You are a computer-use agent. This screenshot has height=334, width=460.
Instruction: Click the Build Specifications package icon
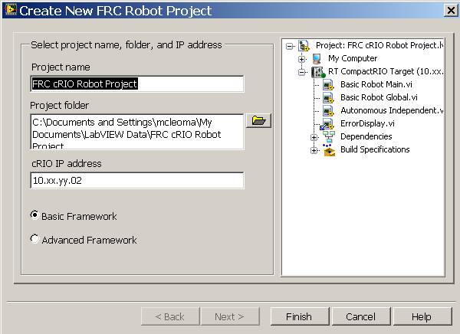pyautogui.click(x=329, y=150)
